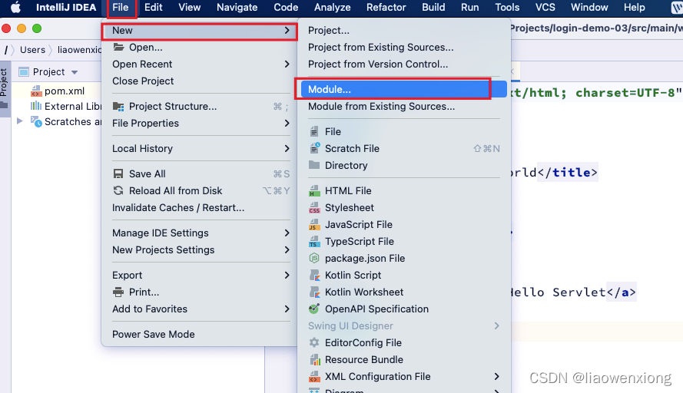Select the New menu entry
Viewport: 683px width, 393px height.
(200, 31)
